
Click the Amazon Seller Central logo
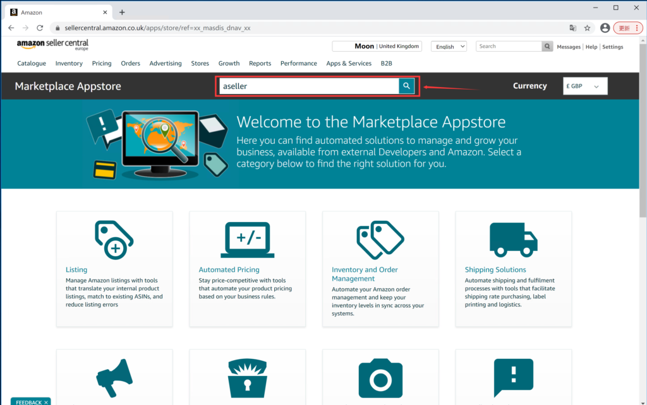tap(52, 45)
